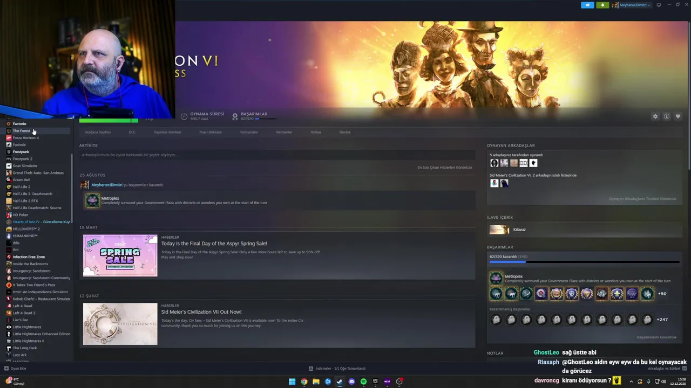Click 'Oynayan Arkadaşları Tümünü Görüntüle' link
Screen dimensions: 691x388
click(x=642, y=199)
